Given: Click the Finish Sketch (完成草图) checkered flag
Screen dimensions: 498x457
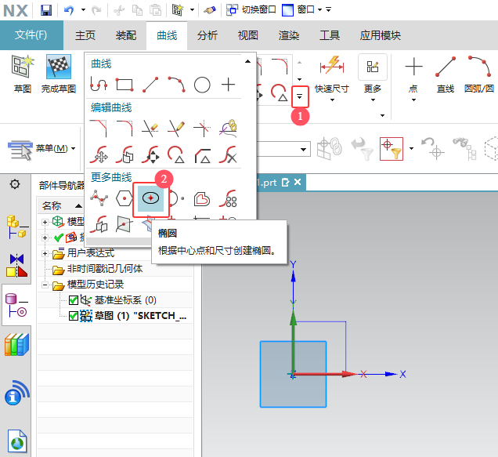Looking at the screenshot, I should pyautogui.click(x=59, y=67).
